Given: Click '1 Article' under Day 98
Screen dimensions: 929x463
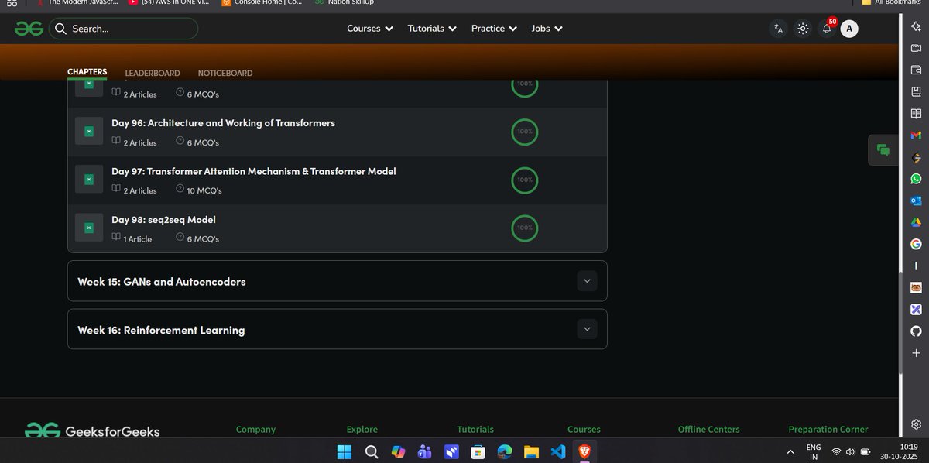Looking at the screenshot, I should [132, 238].
